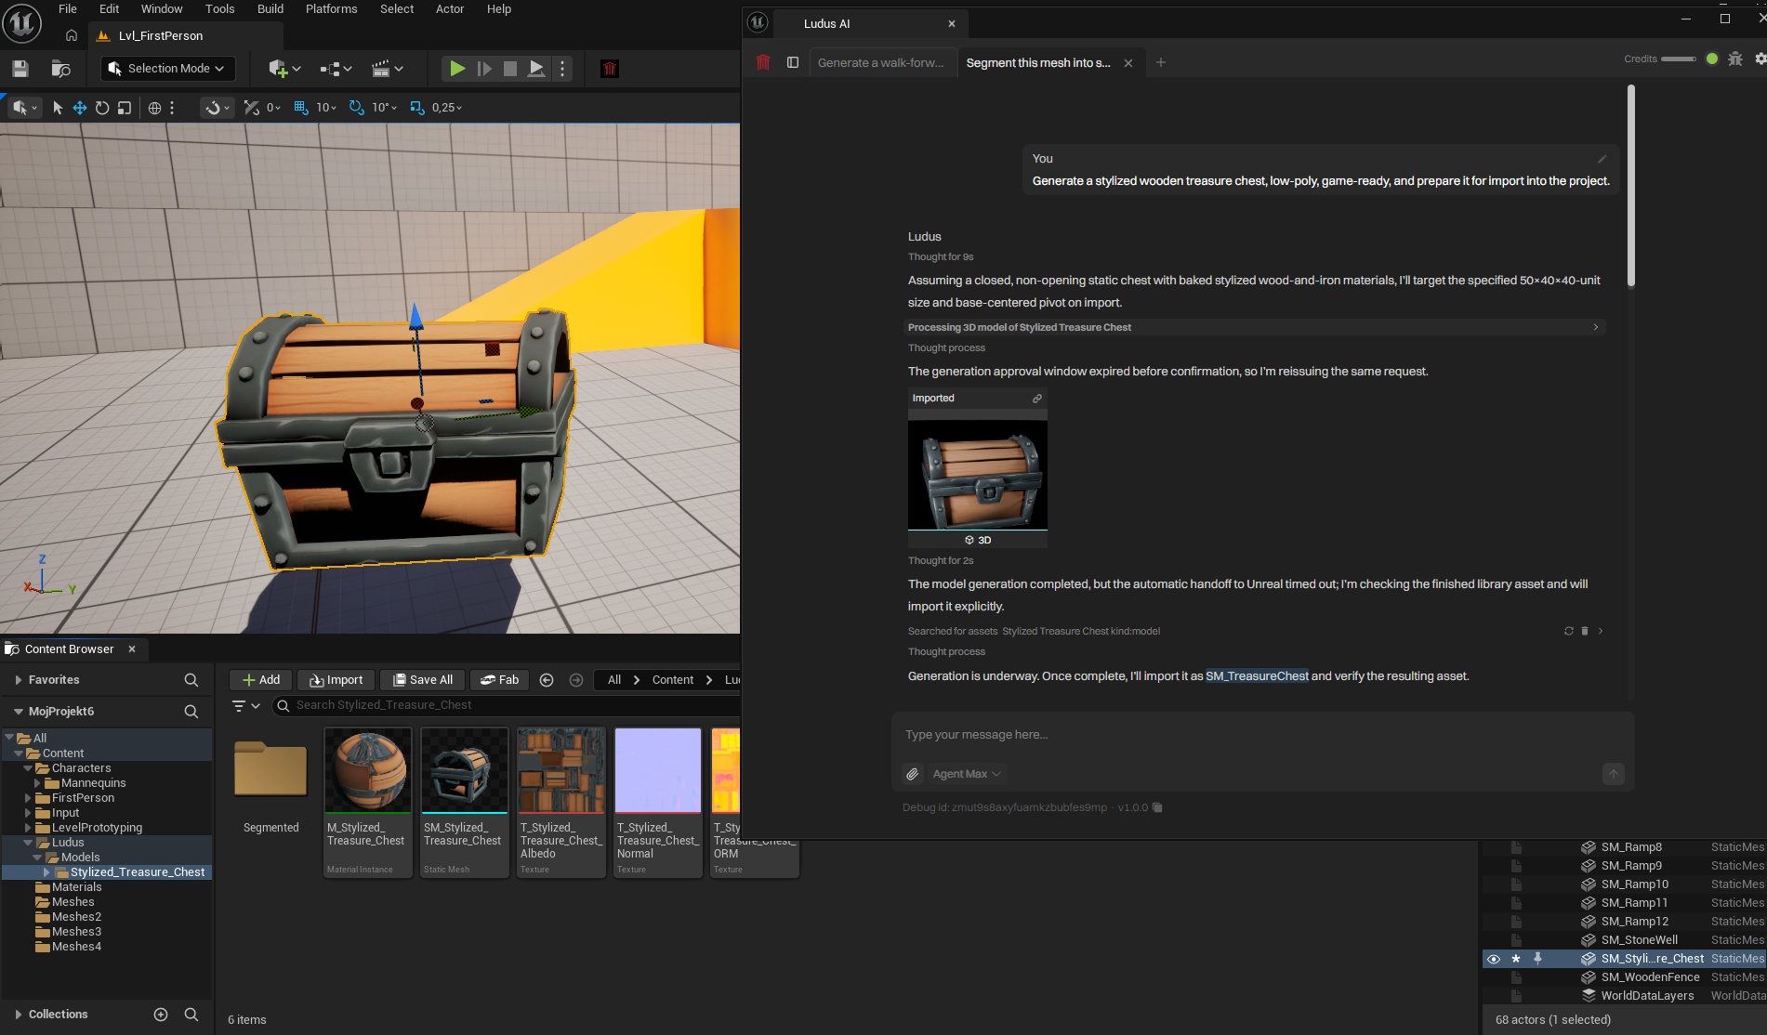1767x1035 pixels.
Task: Toggle the Ludus sidebar panel icon
Action: 793,63
